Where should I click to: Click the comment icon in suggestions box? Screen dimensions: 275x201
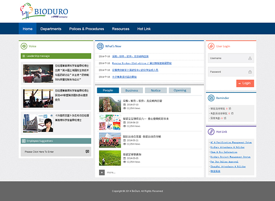pos(87,152)
